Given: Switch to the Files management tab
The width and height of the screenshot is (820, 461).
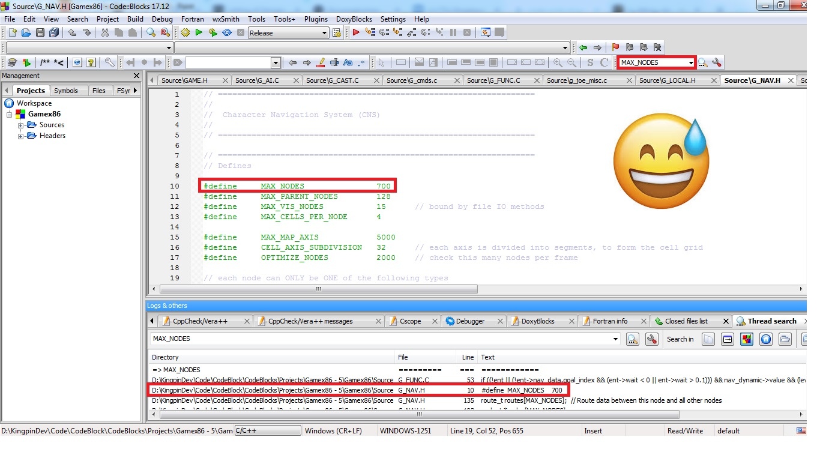Looking at the screenshot, I should click(99, 91).
